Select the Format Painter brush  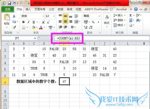(14, 27)
